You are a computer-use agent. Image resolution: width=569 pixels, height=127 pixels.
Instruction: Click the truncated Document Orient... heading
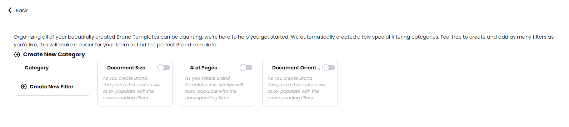pos(296,68)
